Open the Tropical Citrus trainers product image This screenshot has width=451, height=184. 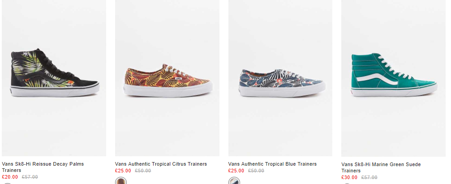[x=167, y=78]
